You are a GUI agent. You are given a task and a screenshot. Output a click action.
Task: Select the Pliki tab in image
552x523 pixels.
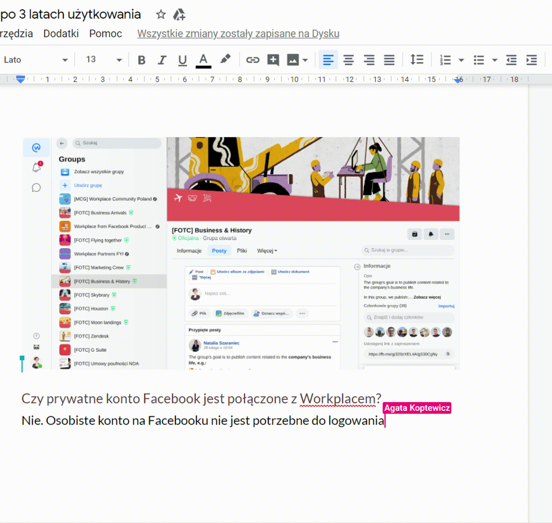point(242,251)
